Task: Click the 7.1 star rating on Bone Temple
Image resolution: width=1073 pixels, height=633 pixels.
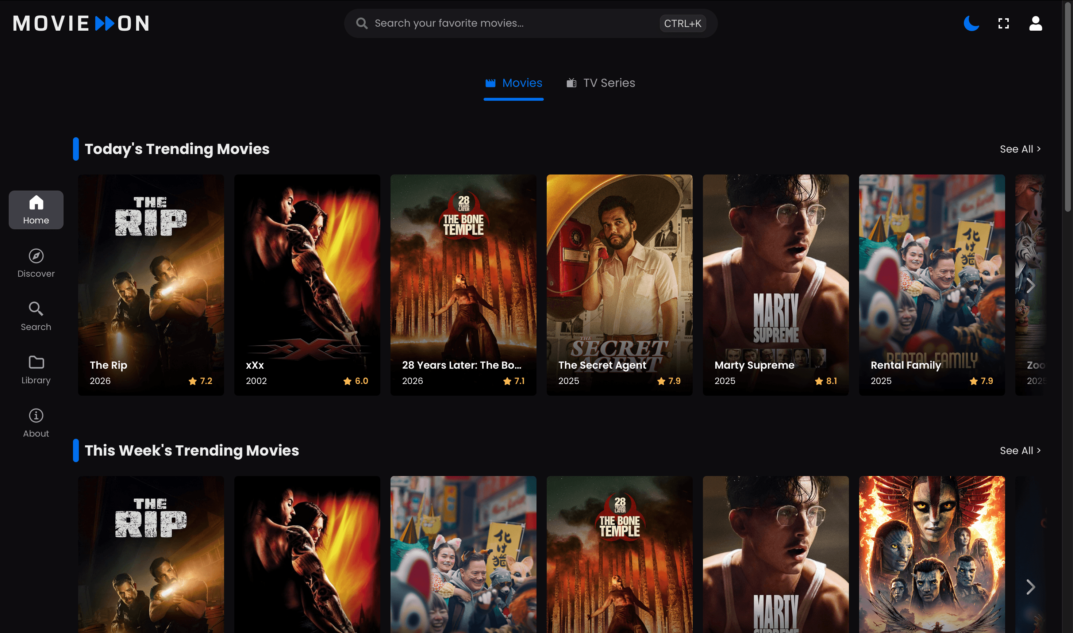Action: click(x=514, y=381)
